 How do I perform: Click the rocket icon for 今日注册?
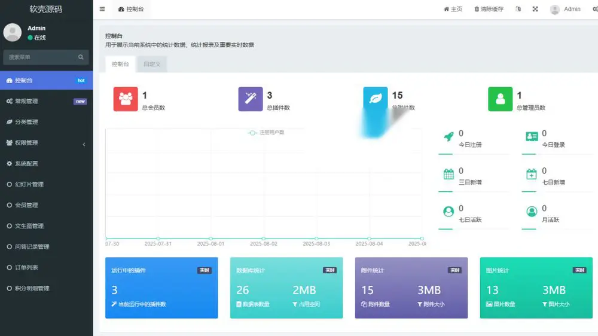tap(449, 136)
